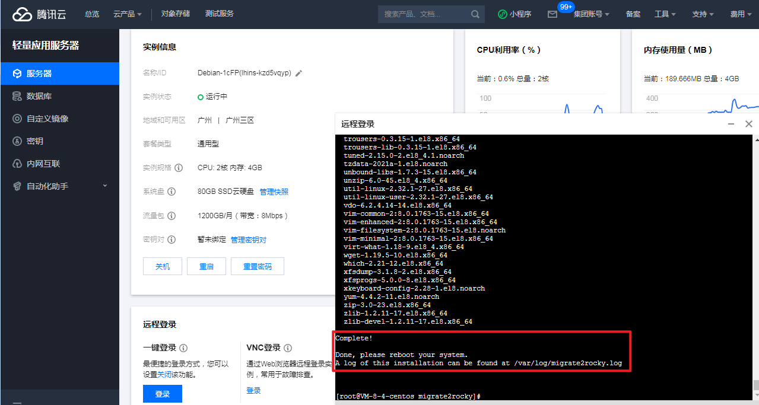Open the mini program icon (小程序)
Screen dimensions: 759x405
(x=502, y=14)
